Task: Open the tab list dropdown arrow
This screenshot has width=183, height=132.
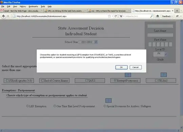Action: click(x=181, y=11)
